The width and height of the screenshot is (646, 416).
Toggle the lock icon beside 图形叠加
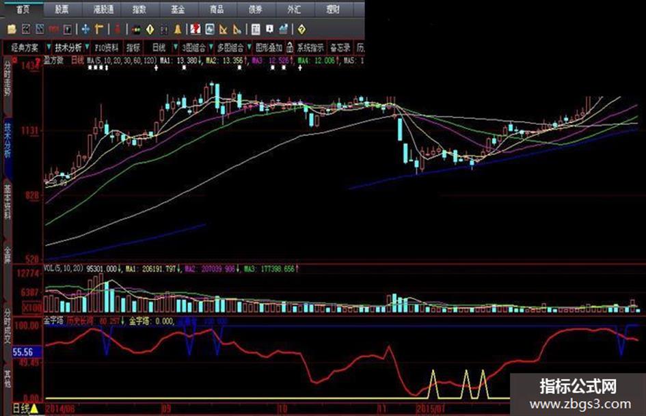(x=290, y=47)
